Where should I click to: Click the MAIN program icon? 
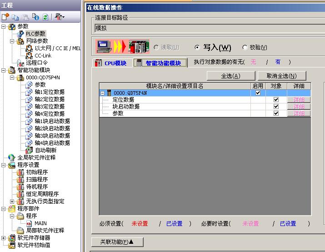(x=29, y=223)
